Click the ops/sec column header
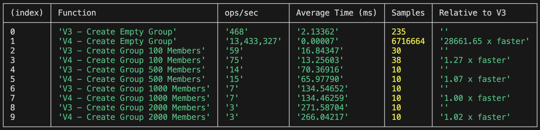The width and height of the screenshot is (540, 130). (x=241, y=13)
